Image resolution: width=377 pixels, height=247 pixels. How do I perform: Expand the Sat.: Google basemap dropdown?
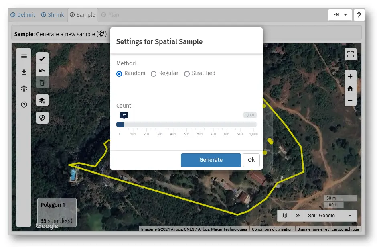click(330, 216)
